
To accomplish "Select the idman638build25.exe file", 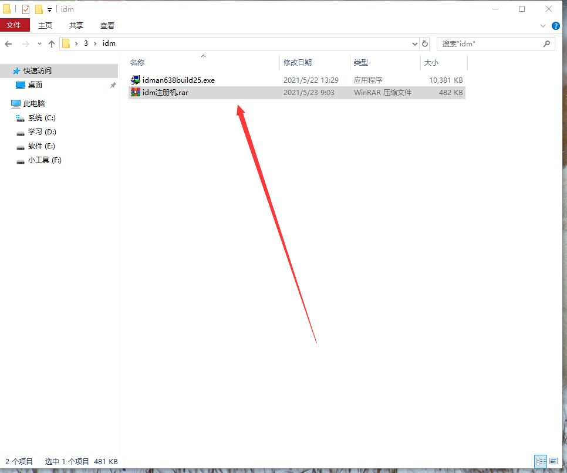I will [296, 80].
